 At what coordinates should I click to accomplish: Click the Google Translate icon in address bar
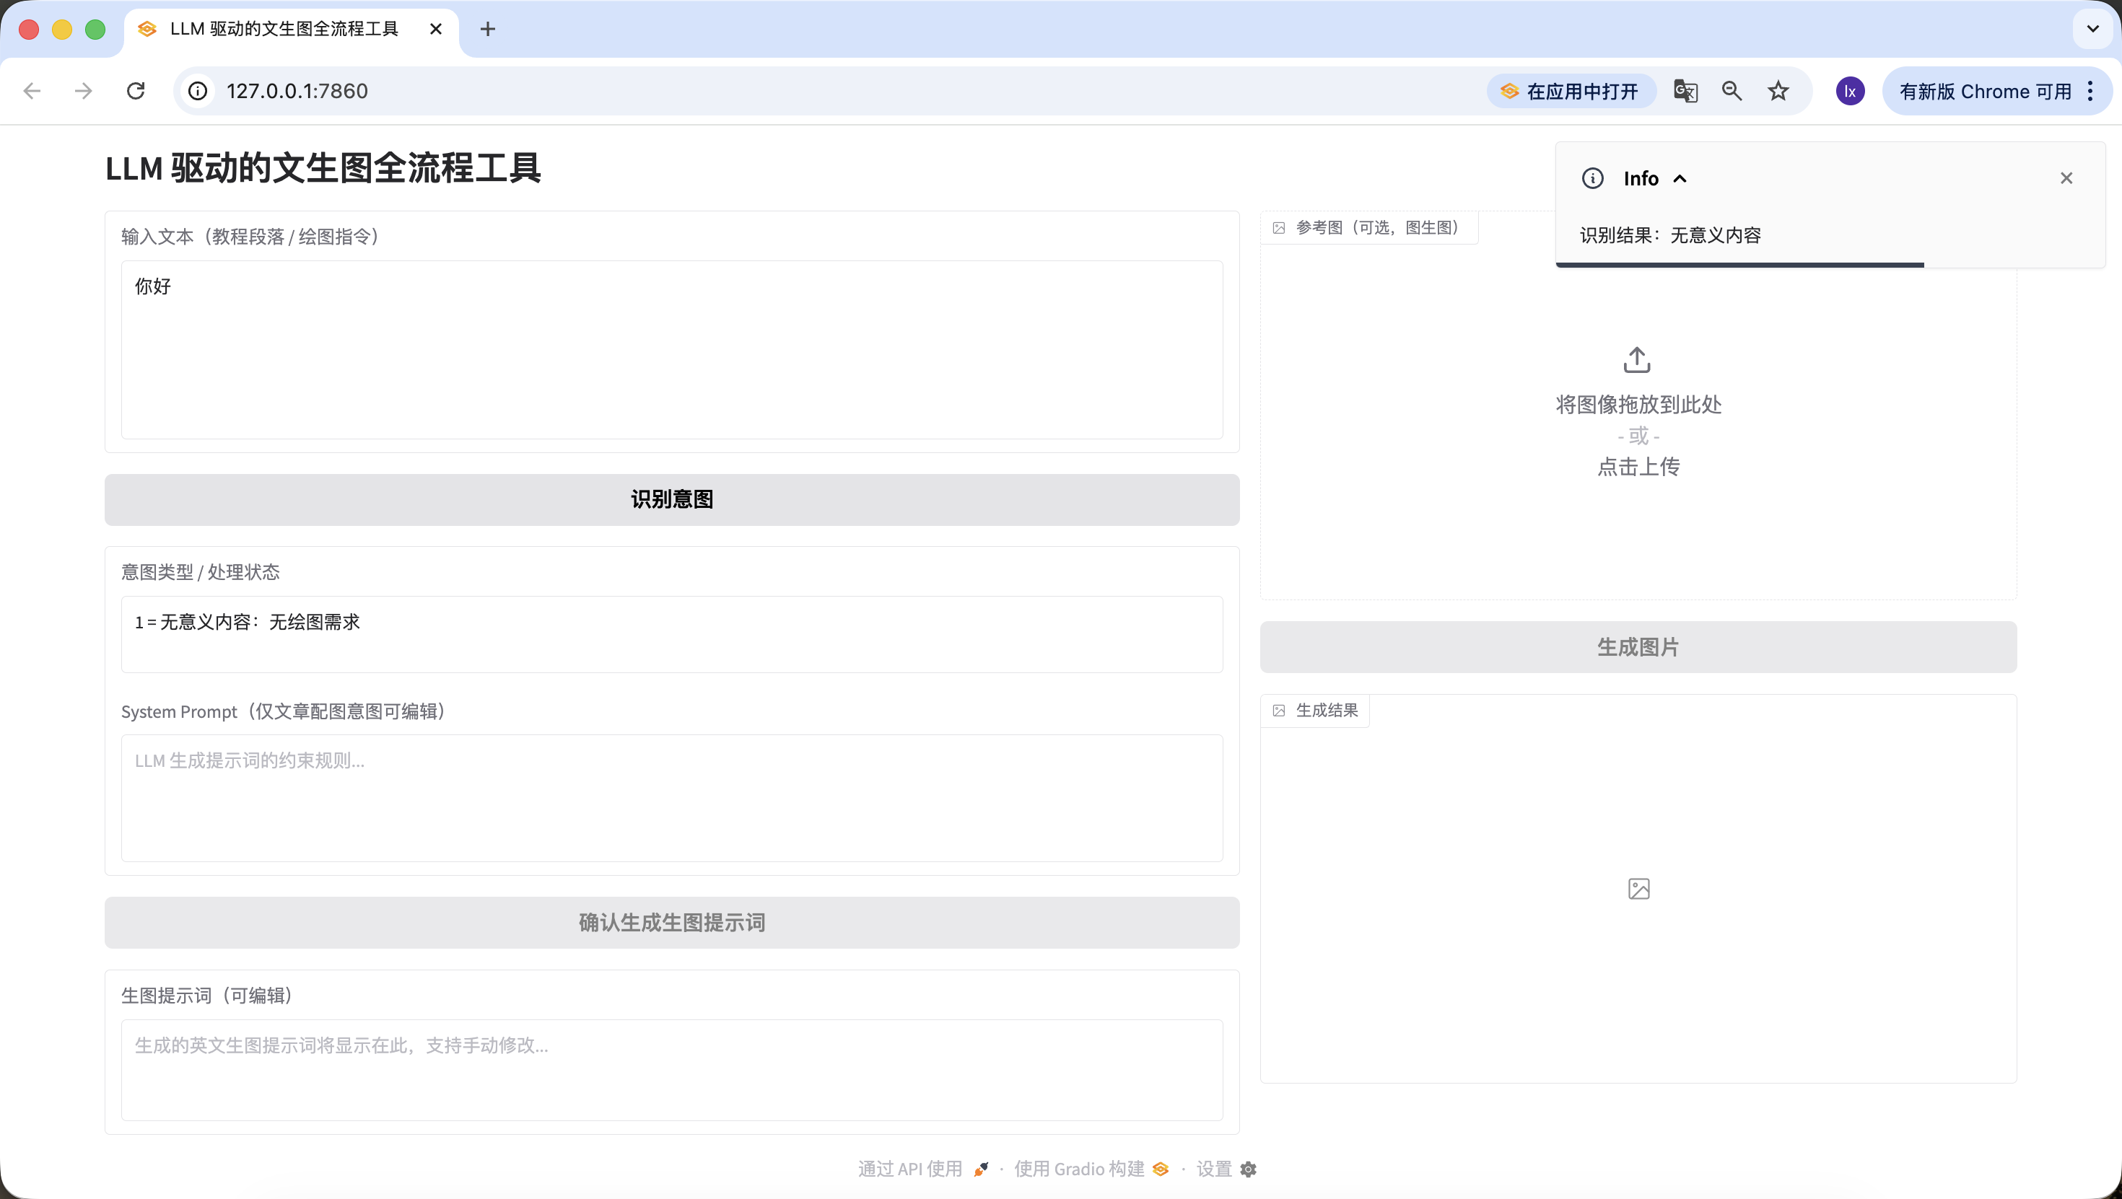click(1685, 91)
